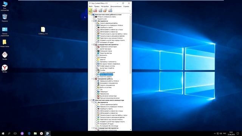Click the purple Alice assistant taskbar icon
The image size is (242, 136).
[22, 133]
